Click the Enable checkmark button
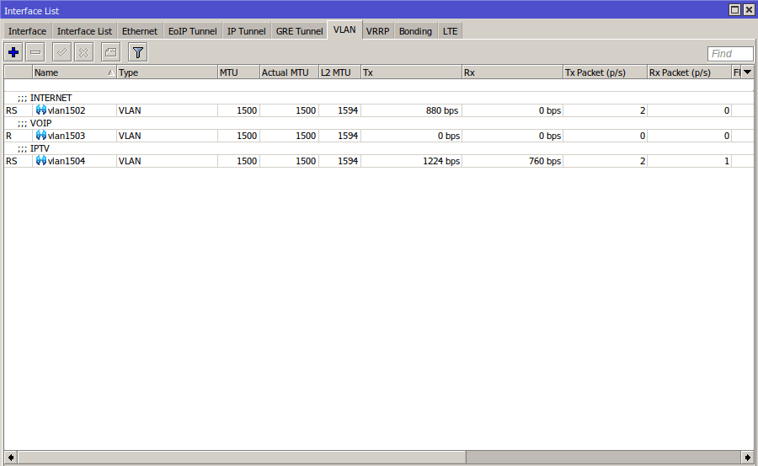758x466 pixels. click(x=61, y=53)
